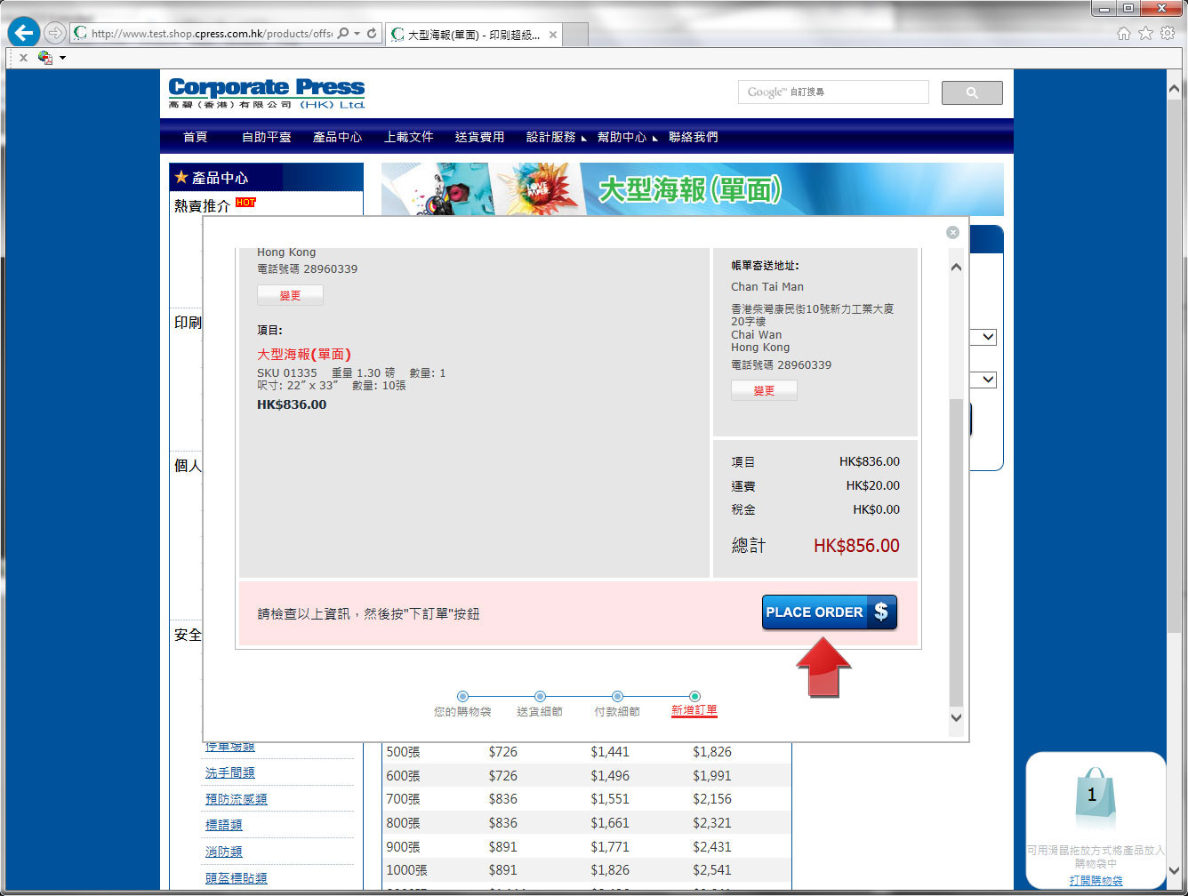The width and height of the screenshot is (1188, 896).
Task: Open the 打開購物袋 link
Action: coord(1096,880)
